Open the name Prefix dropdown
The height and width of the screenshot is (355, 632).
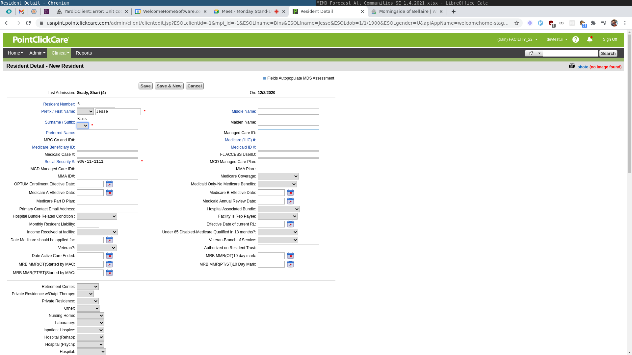[85, 112]
